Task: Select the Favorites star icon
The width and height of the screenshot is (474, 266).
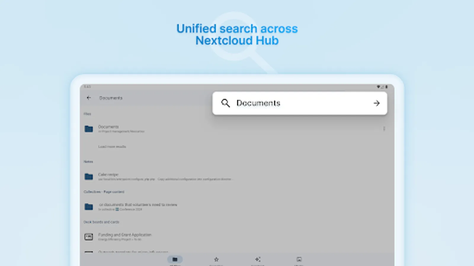Action: pyautogui.click(x=216, y=259)
